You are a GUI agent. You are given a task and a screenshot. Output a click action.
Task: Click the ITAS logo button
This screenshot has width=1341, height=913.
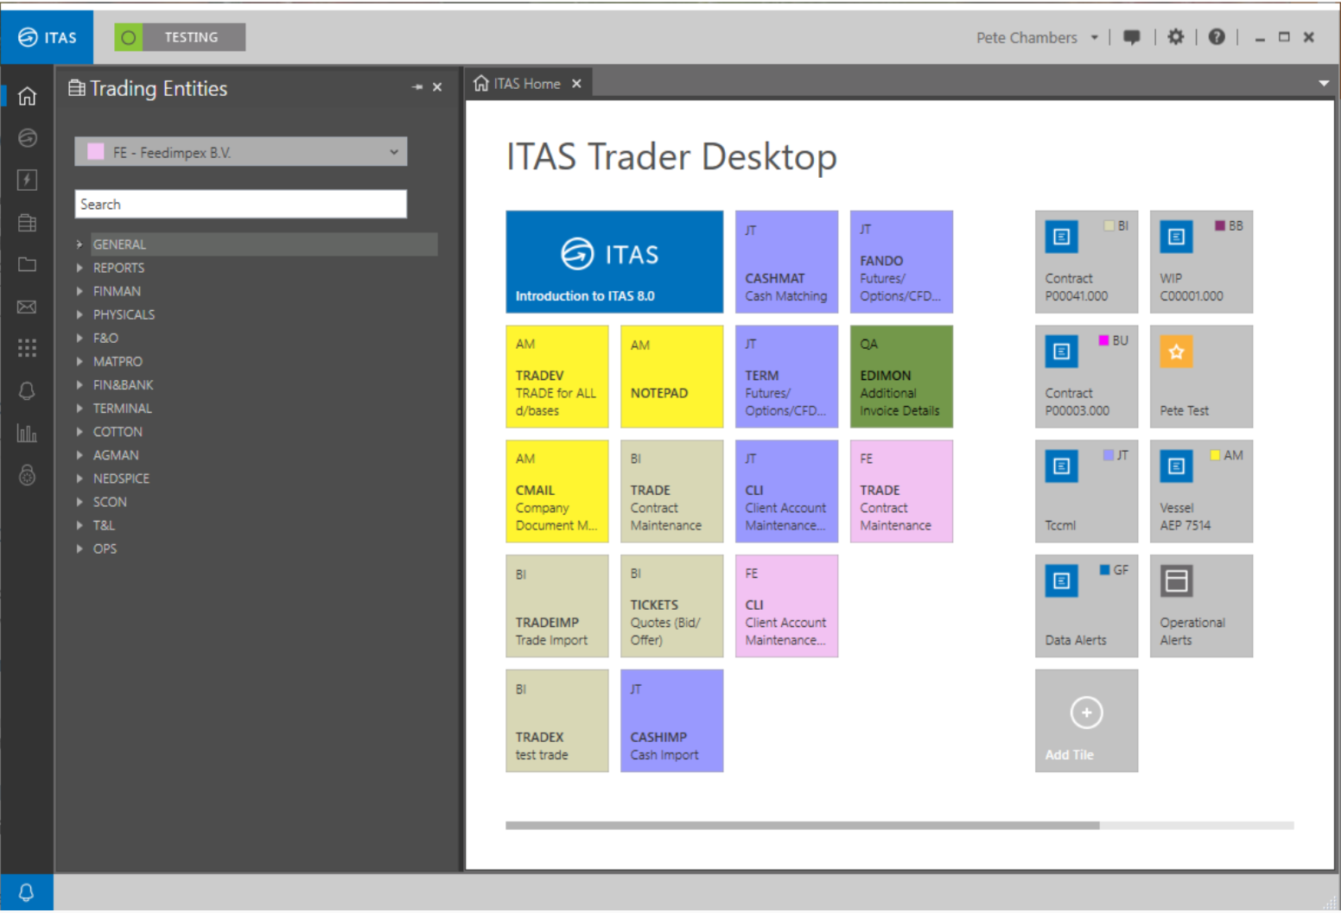point(47,37)
